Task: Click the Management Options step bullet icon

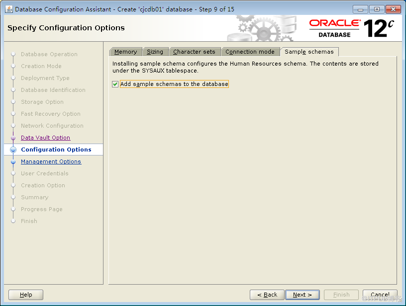Action: 13,162
